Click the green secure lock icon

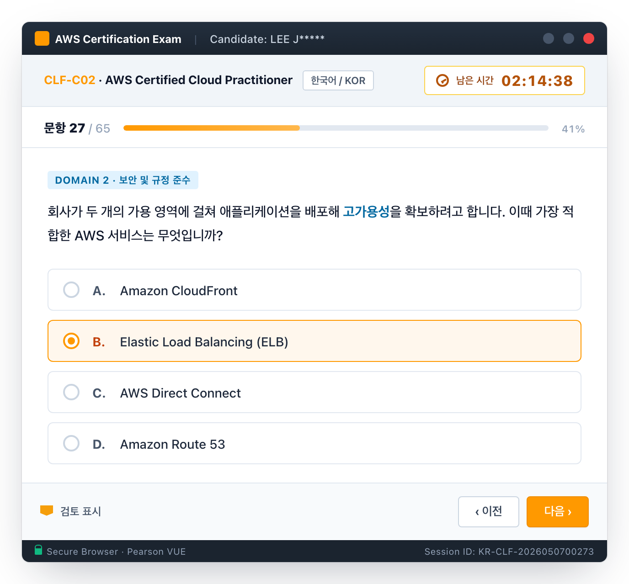coord(38,550)
